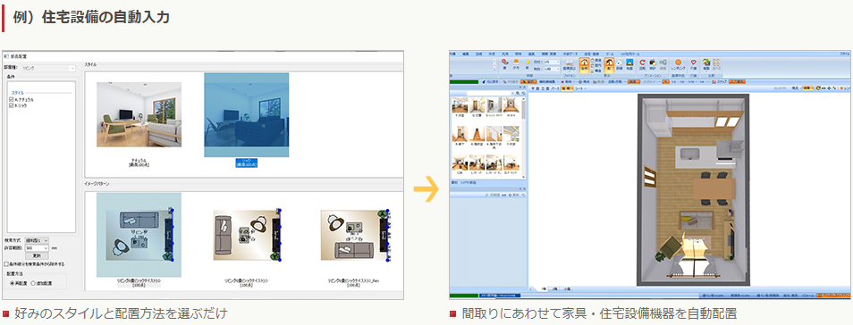The width and height of the screenshot is (853, 325).
Task: Click the 全体 whole-house display icon
Action: point(585,65)
